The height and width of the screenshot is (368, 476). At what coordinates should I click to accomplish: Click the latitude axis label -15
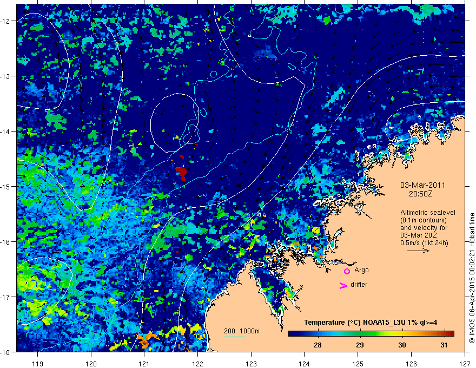coord(5,186)
